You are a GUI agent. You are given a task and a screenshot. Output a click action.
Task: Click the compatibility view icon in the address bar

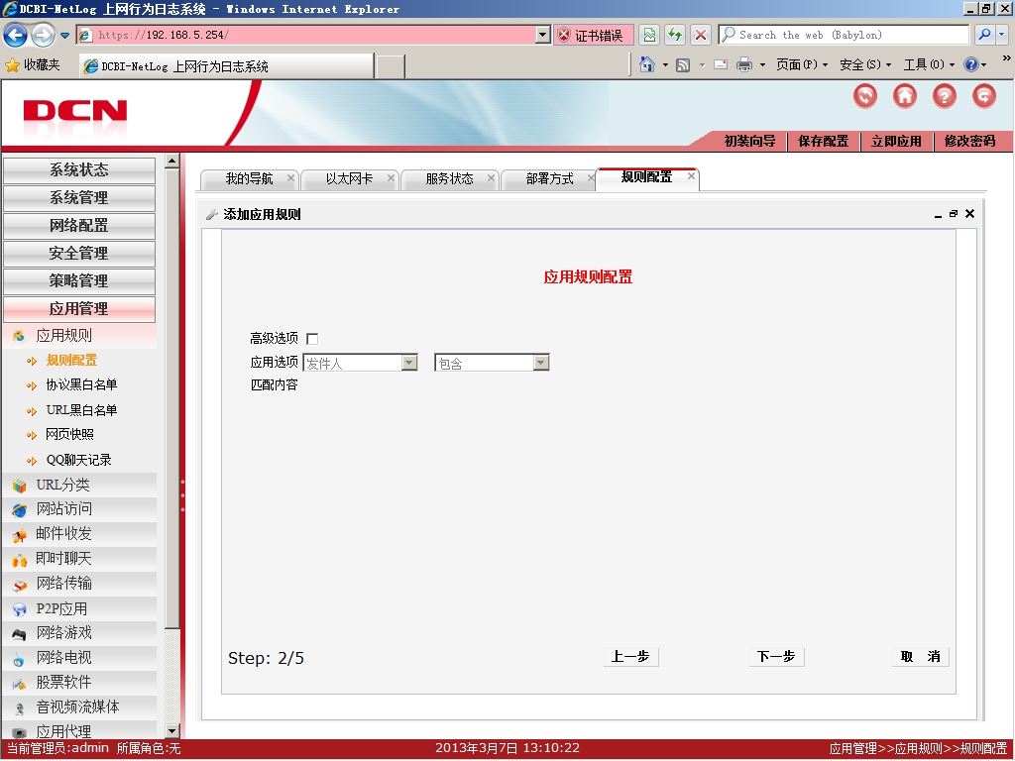[650, 35]
